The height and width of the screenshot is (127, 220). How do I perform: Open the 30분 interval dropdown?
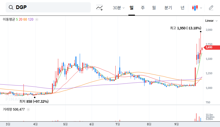click(x=118, y=8)
